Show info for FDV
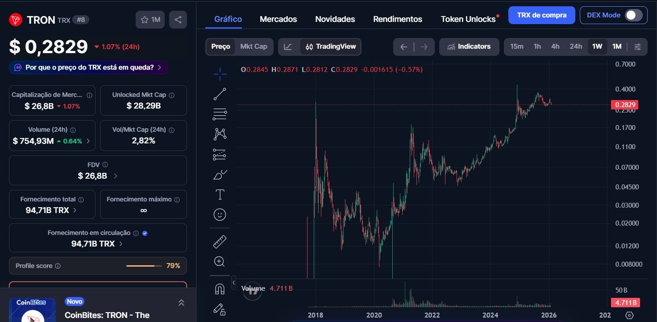The height and width of the screenshot is (322, 657). coord(105,165)
